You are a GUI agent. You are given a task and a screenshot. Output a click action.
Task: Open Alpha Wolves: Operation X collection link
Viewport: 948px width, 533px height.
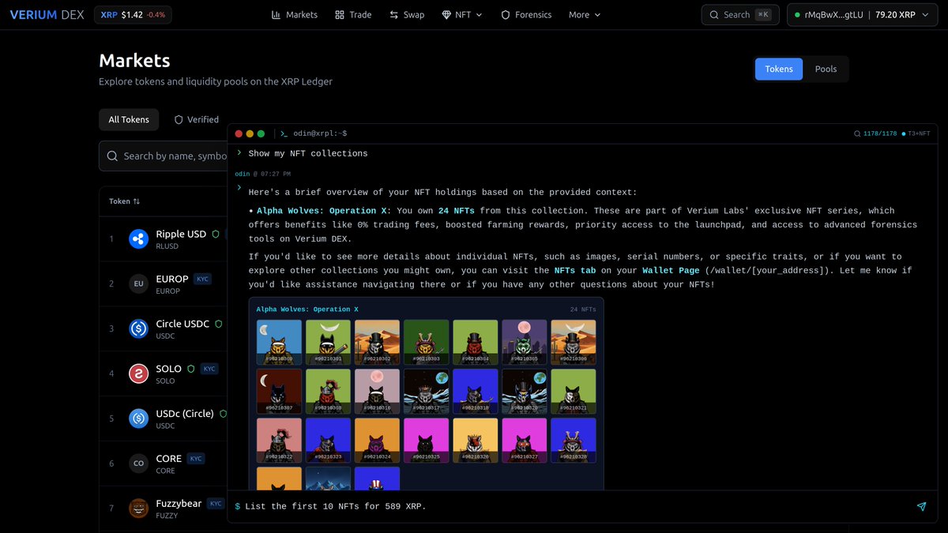tap(322, 211)
